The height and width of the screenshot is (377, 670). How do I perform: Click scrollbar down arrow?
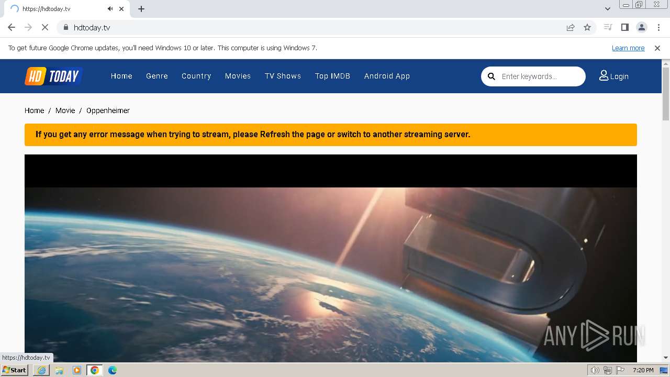[x=666, y=358]
